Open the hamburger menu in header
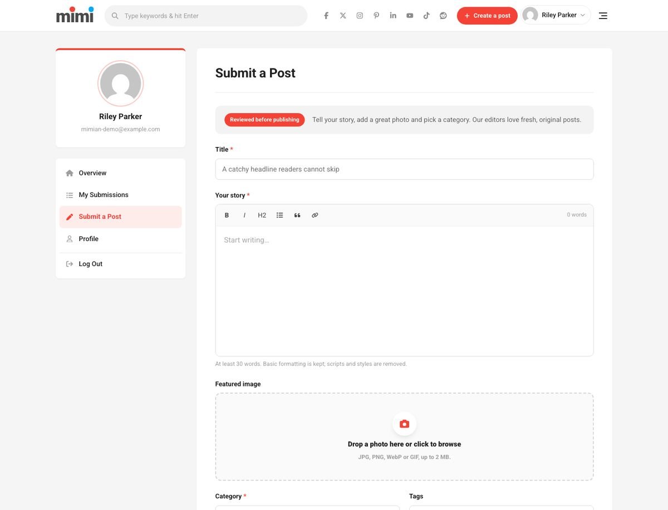 click(603, 16)
